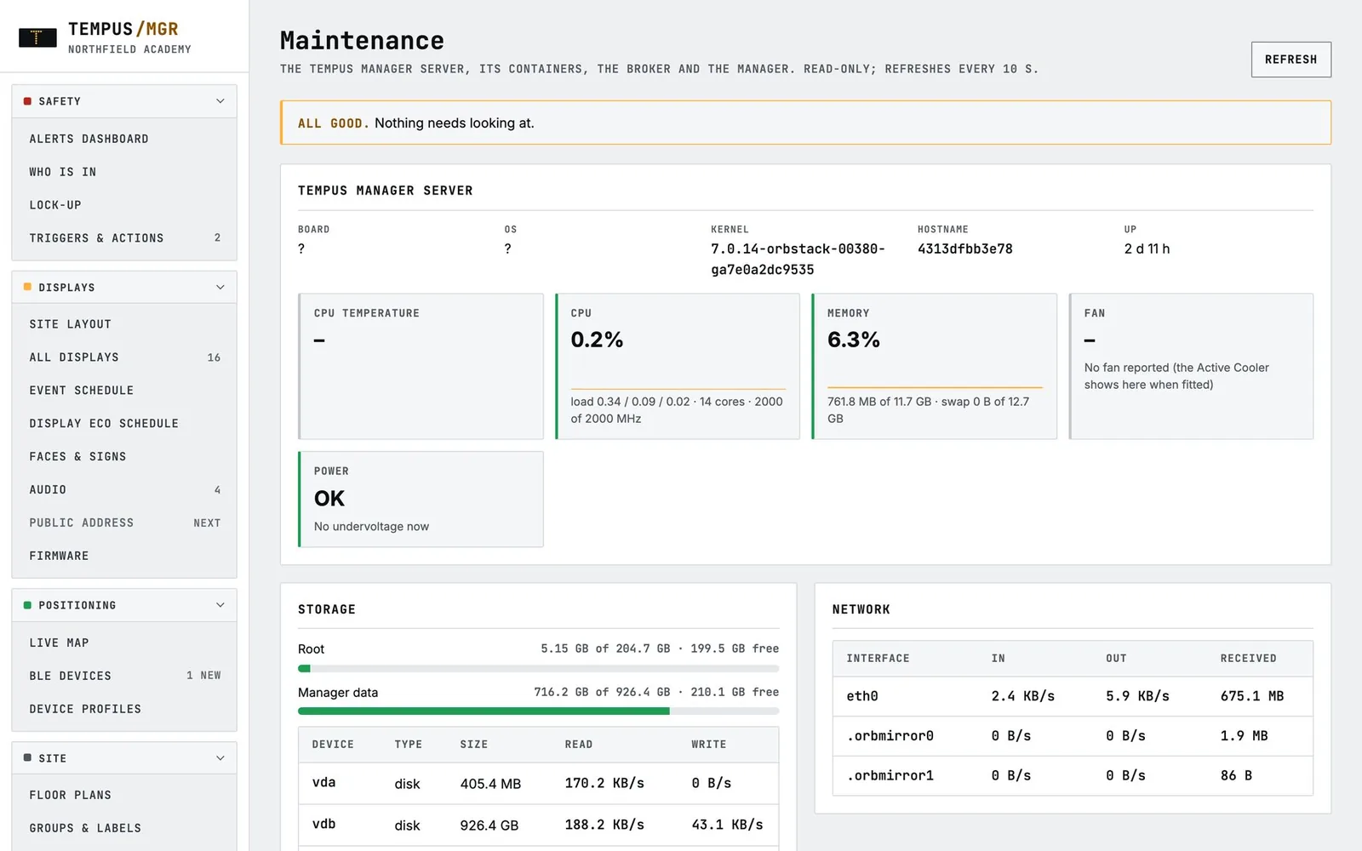1362x851 pixels.
Task: Click the Size column header
Action: coord(474,745)
